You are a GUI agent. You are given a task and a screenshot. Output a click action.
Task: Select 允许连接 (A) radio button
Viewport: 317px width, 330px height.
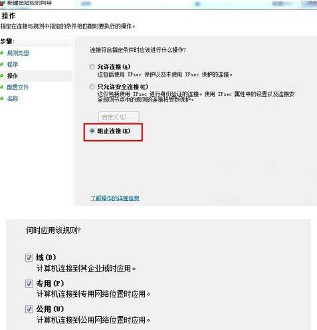(92, 66)
